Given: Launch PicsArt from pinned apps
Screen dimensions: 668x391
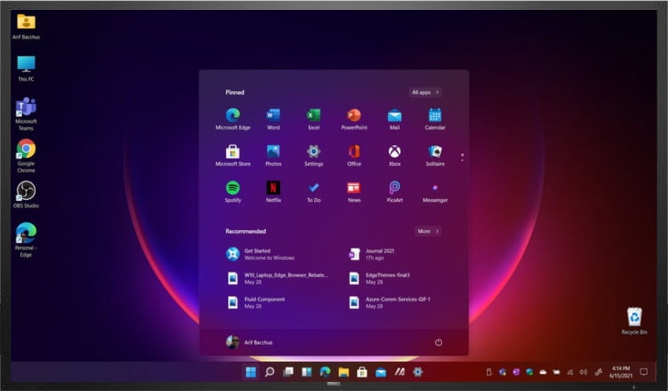Looking at the screenshot, I should click(395, 188).
